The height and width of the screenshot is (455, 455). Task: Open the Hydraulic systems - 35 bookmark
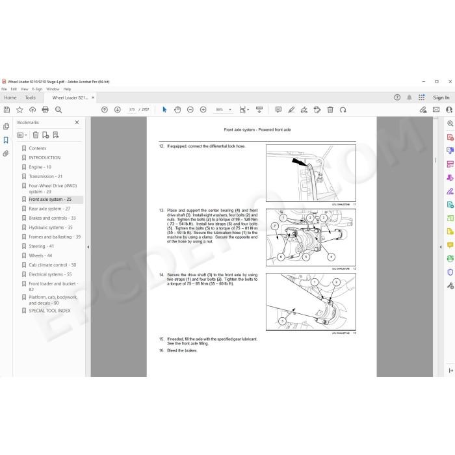[51, 227]
